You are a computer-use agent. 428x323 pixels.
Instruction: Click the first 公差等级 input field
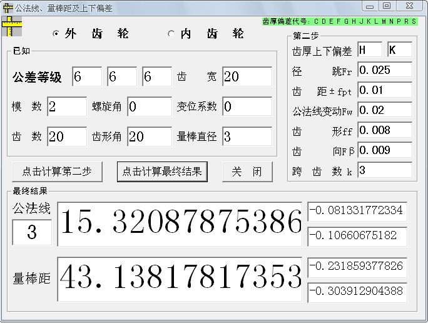(87, 76)
